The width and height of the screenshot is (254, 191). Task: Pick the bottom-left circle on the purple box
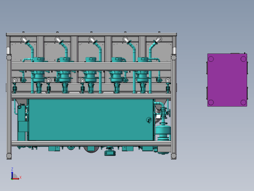211,102
